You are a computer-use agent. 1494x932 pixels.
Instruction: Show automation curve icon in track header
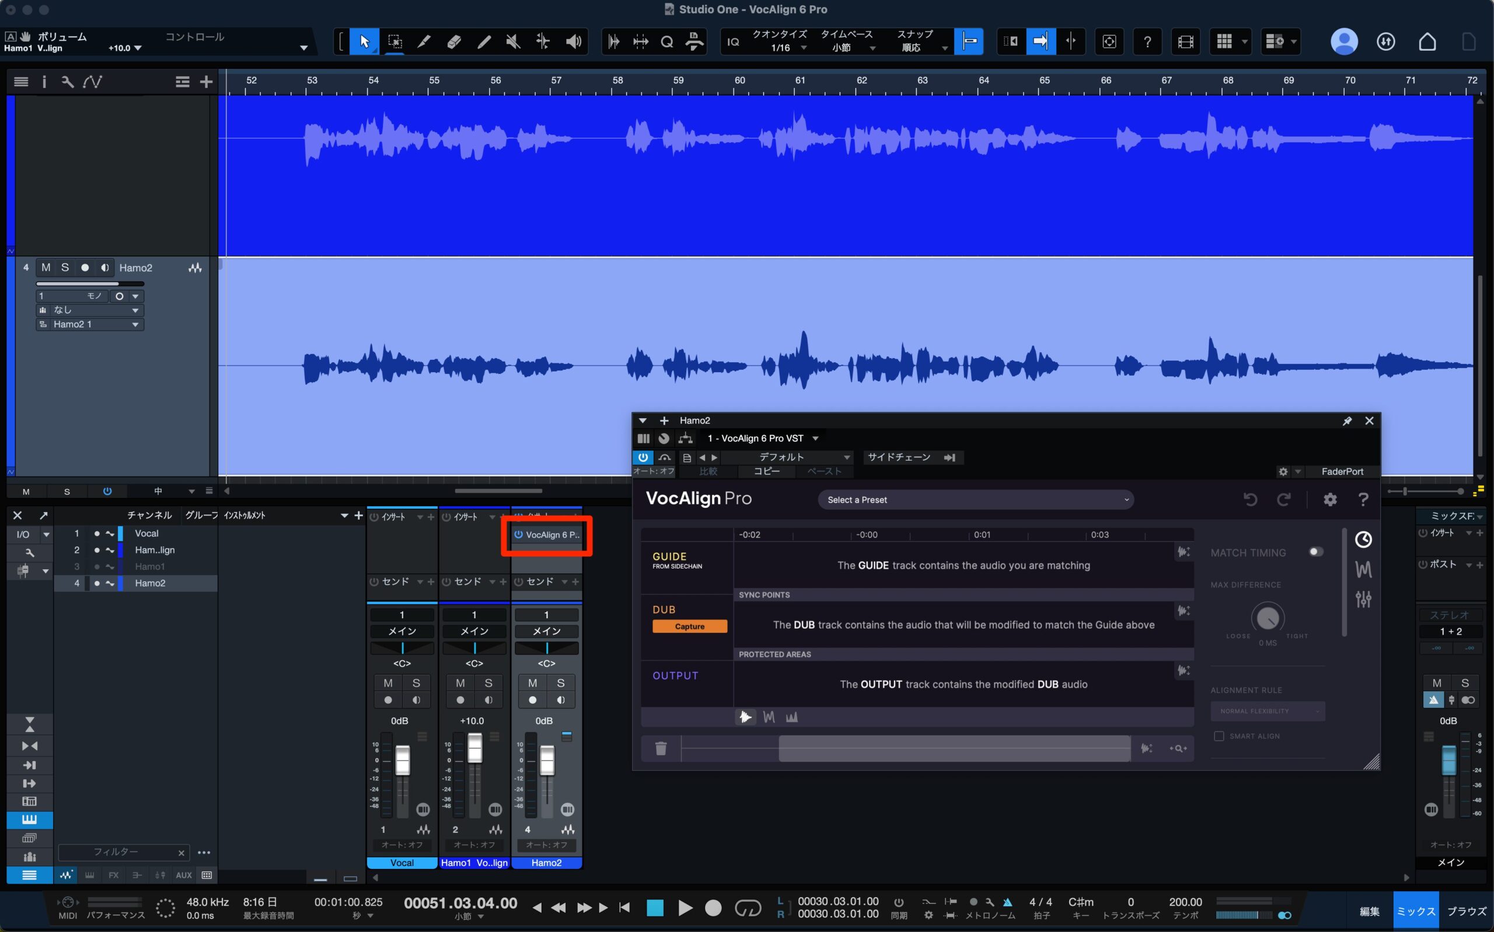92,82
